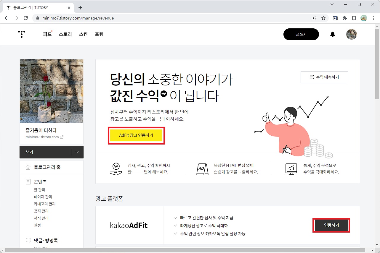The image size is (380, 253).
Task: Open 글 관리 in sidebar
Action: click(x=39, y=190)
